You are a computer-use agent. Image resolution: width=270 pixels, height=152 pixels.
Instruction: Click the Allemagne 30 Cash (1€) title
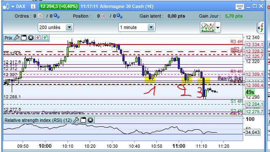(127, 7)
